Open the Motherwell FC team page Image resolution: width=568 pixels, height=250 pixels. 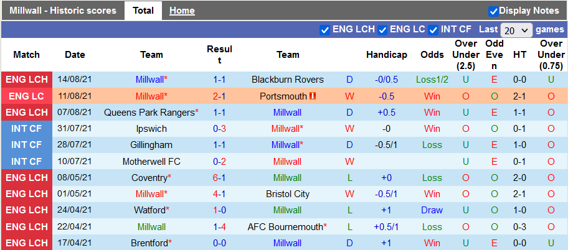[151, 161]
